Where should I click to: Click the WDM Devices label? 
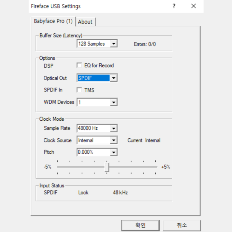click(x=59, y=102)
